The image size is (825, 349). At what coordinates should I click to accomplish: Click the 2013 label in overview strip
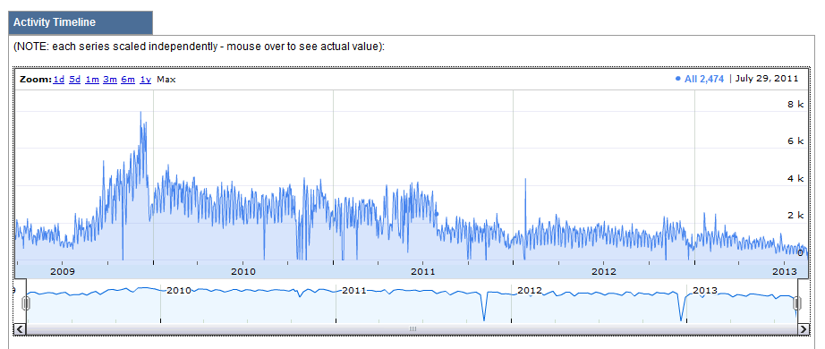click(x=705, y=291)
